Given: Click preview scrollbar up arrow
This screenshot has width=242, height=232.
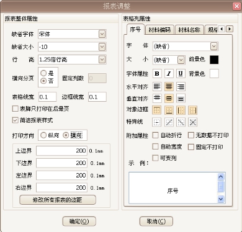Looking at the screenshot, I should click(x=221, y=176).
